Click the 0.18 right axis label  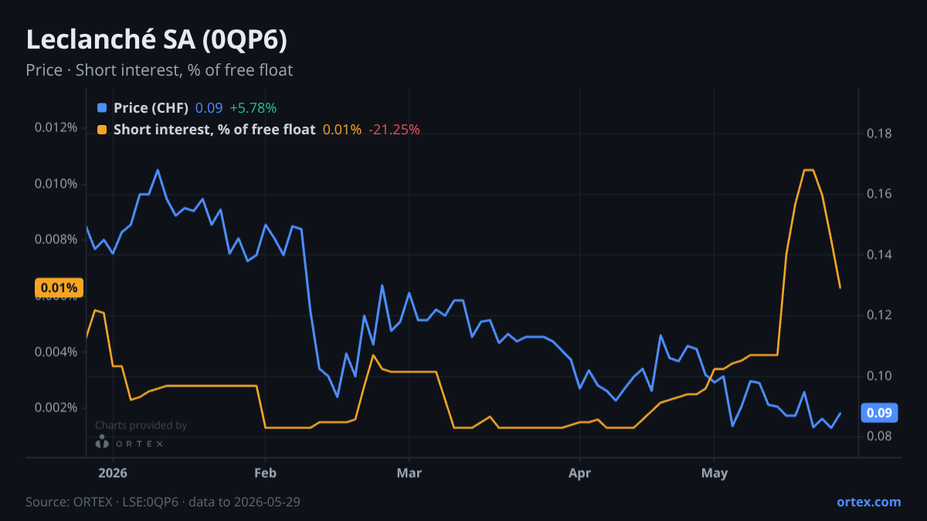[x=879, y=134]
